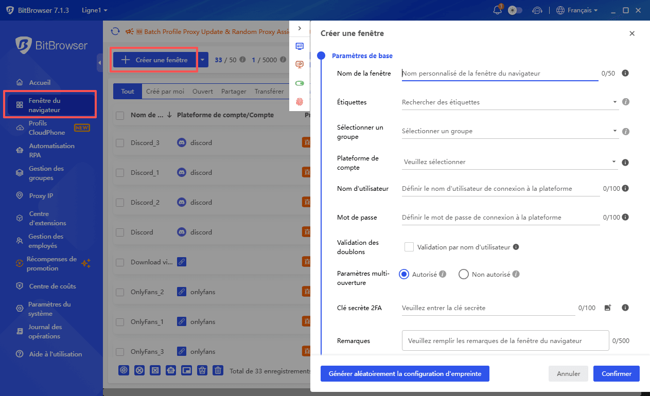This screenshot has height=396, width=650.
Task: Click the blue screen-swap icon in side strip
Action: pos(300,46)
